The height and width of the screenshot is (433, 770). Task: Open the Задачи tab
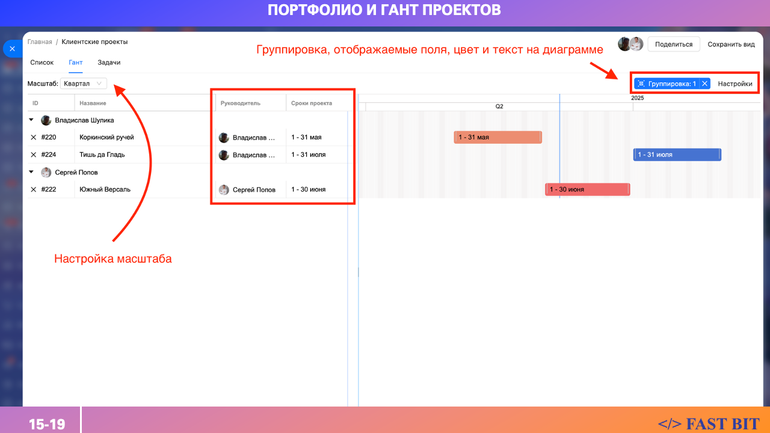(109, 63)
